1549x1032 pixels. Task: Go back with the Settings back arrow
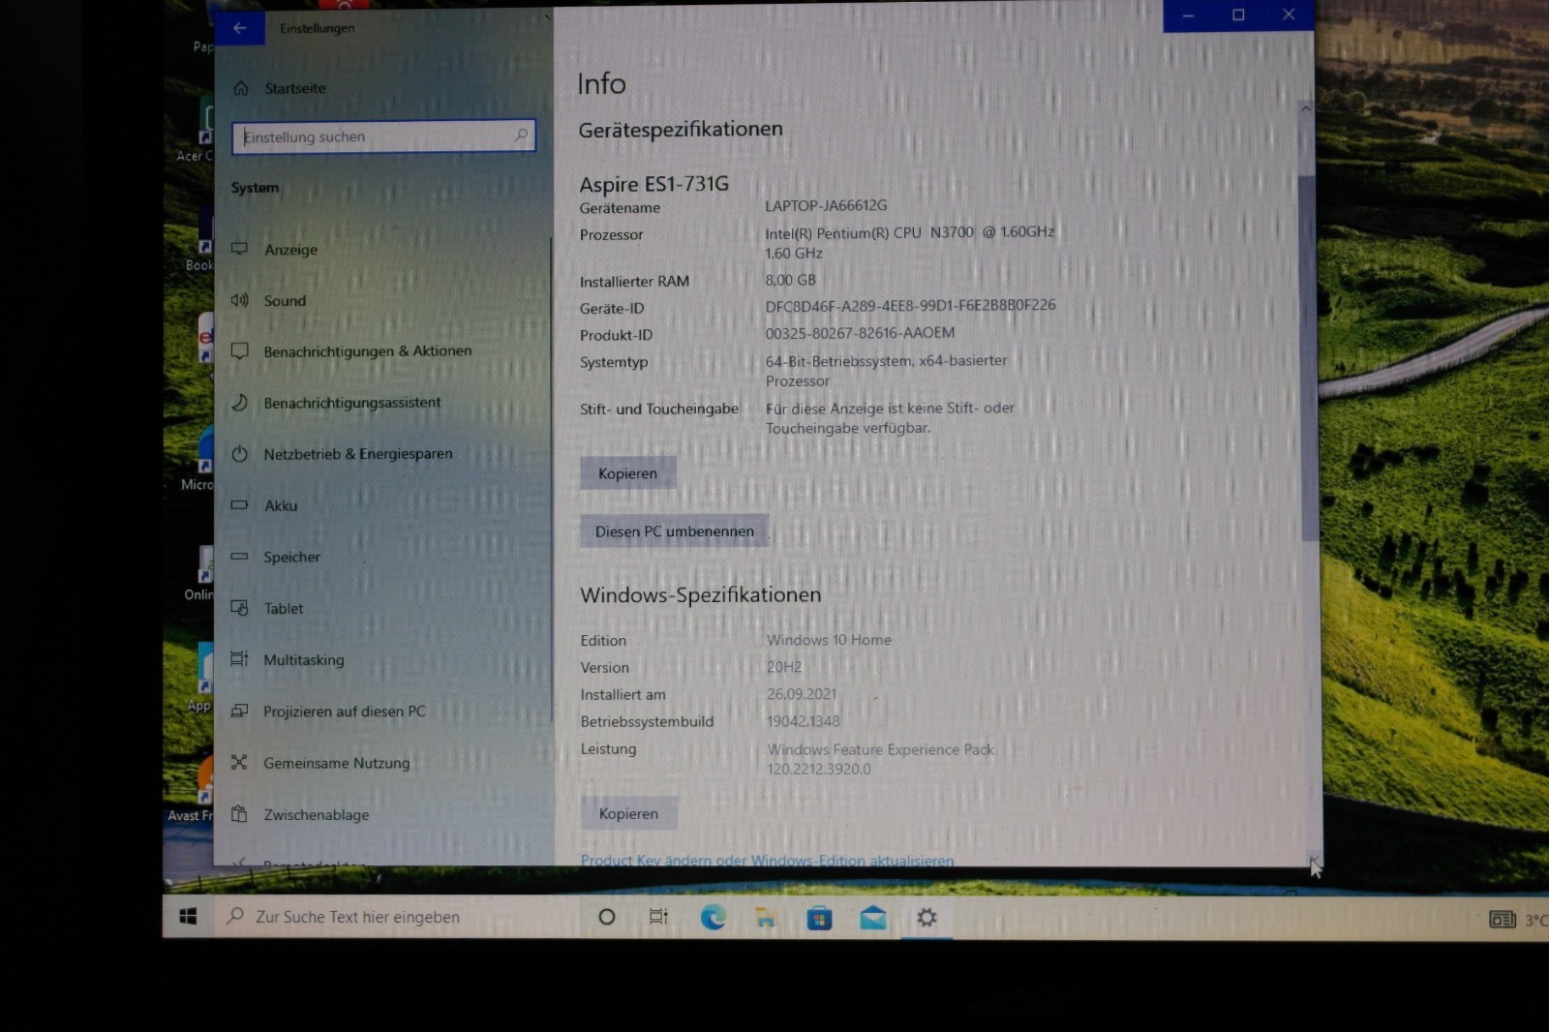coord(239,28)
